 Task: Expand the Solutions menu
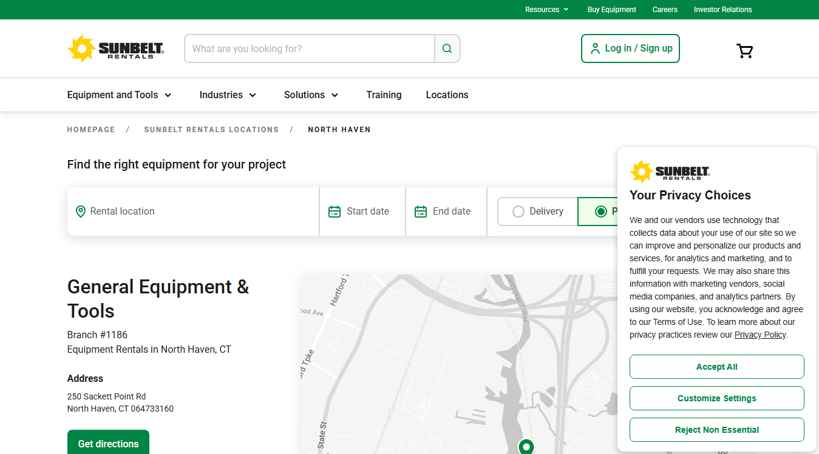pos(311,95)
